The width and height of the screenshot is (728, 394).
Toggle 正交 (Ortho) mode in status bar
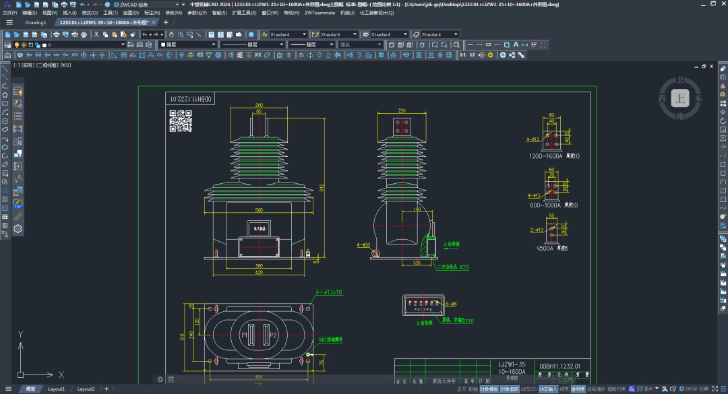[x=462, y=389]
